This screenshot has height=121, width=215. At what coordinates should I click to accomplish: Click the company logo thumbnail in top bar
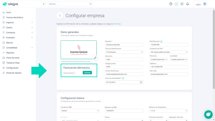pos(198,4)
